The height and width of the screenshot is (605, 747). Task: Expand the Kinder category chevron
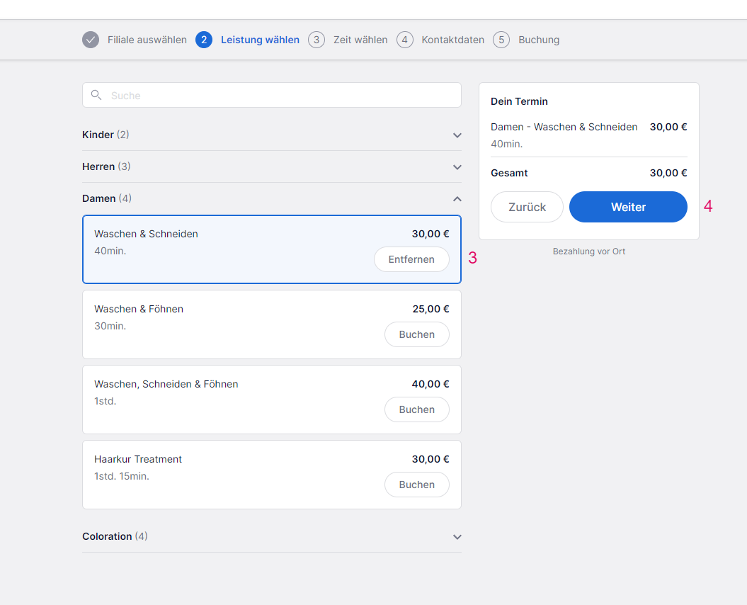(x=457, y=135)
